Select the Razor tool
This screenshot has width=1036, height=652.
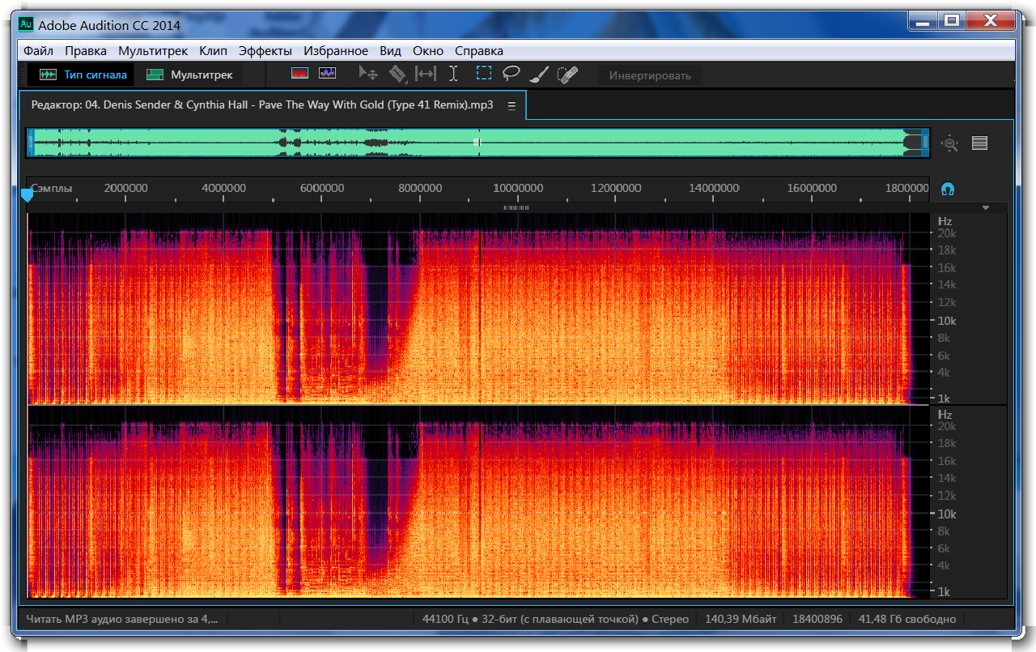coord(397,74)
